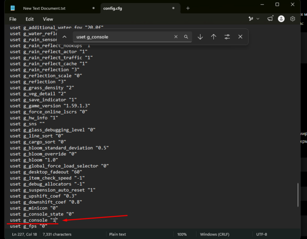
Task: Open the announcements megaphone icon
Action: point(270,18)
